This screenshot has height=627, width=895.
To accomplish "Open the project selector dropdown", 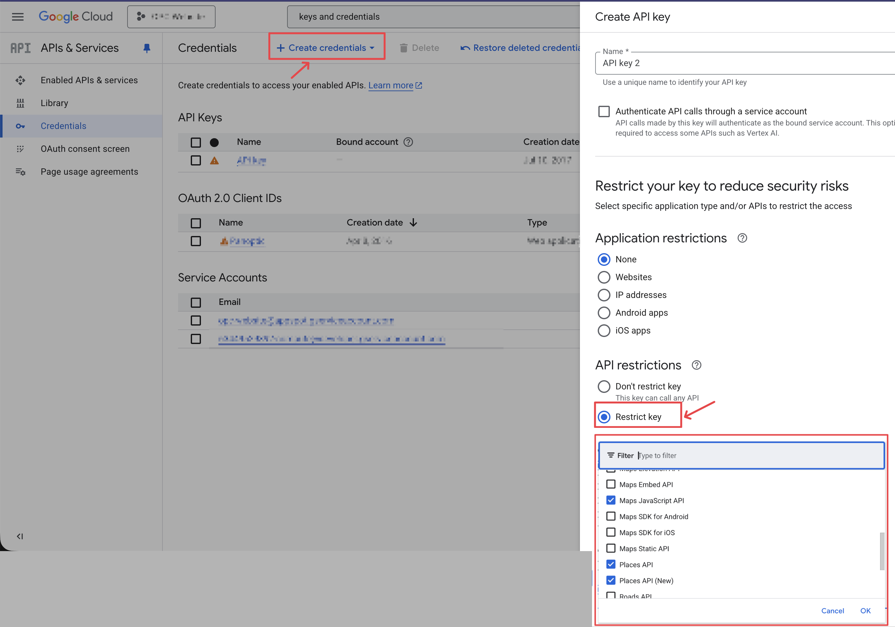I will click(171, 17).
